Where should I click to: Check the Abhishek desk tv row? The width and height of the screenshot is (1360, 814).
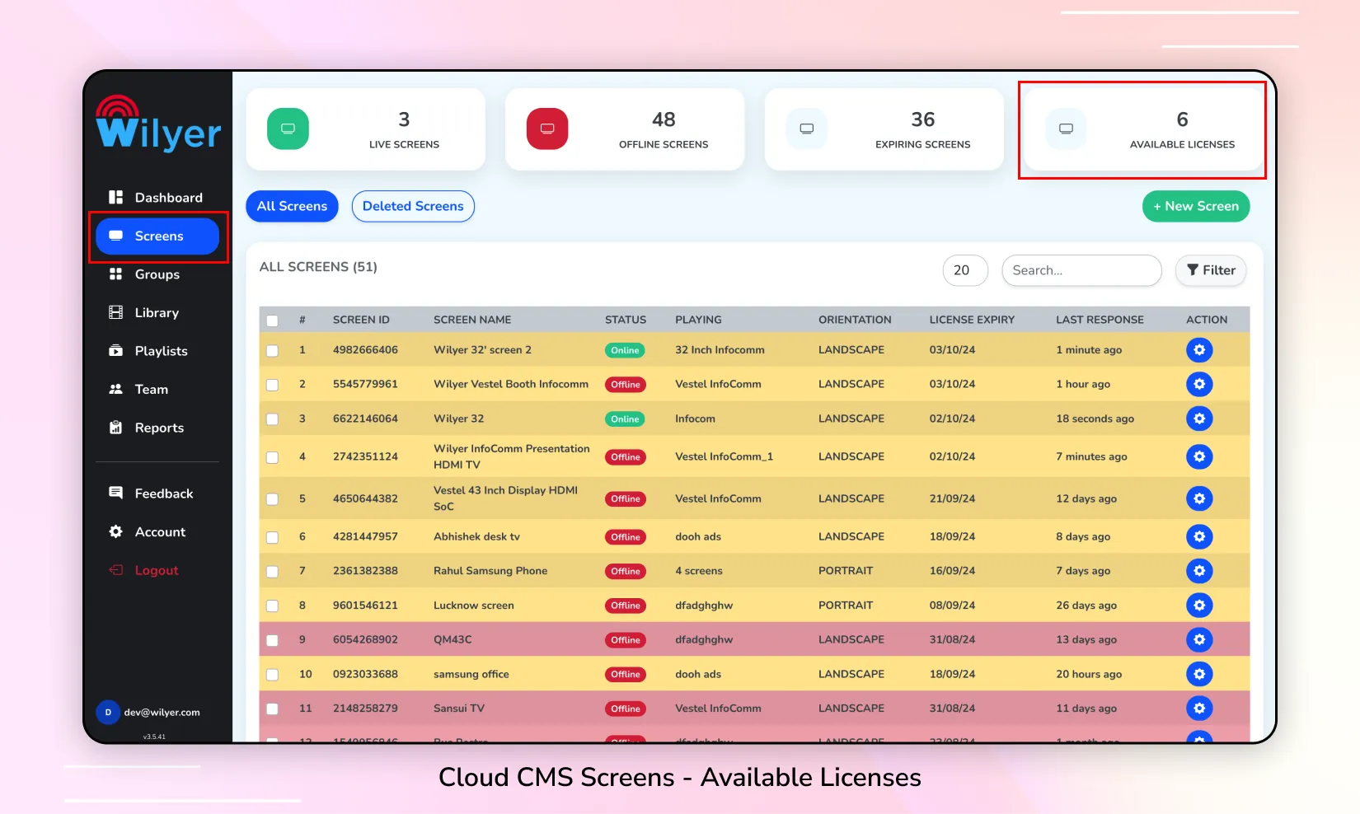click(272, 537)
